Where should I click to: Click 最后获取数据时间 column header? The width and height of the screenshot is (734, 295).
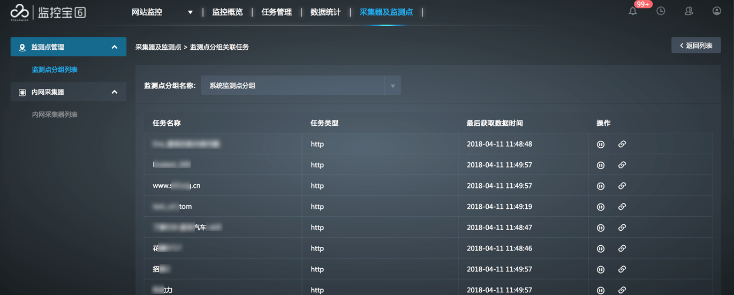click(x=495, y=123)
